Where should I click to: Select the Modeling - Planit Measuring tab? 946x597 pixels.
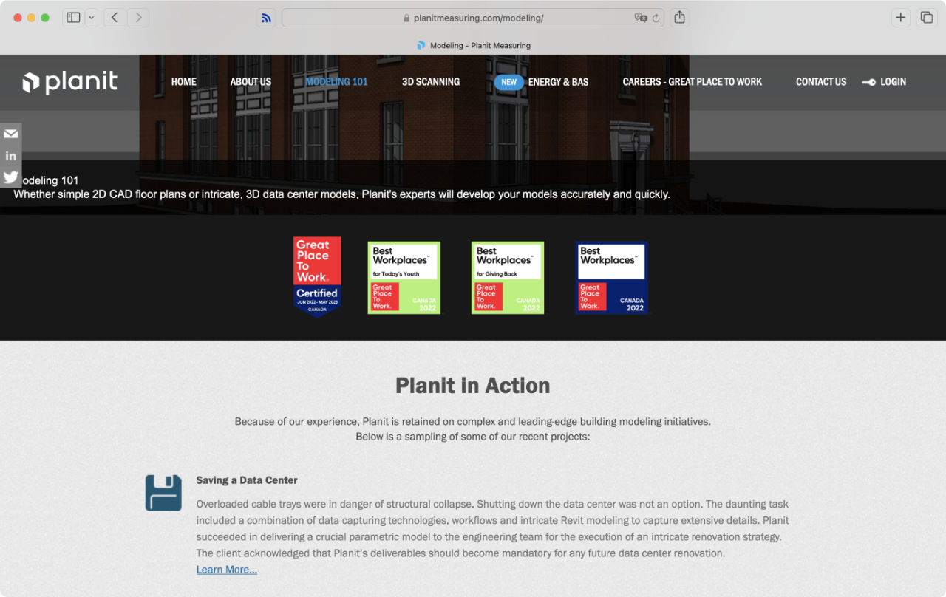pos(473,45)
